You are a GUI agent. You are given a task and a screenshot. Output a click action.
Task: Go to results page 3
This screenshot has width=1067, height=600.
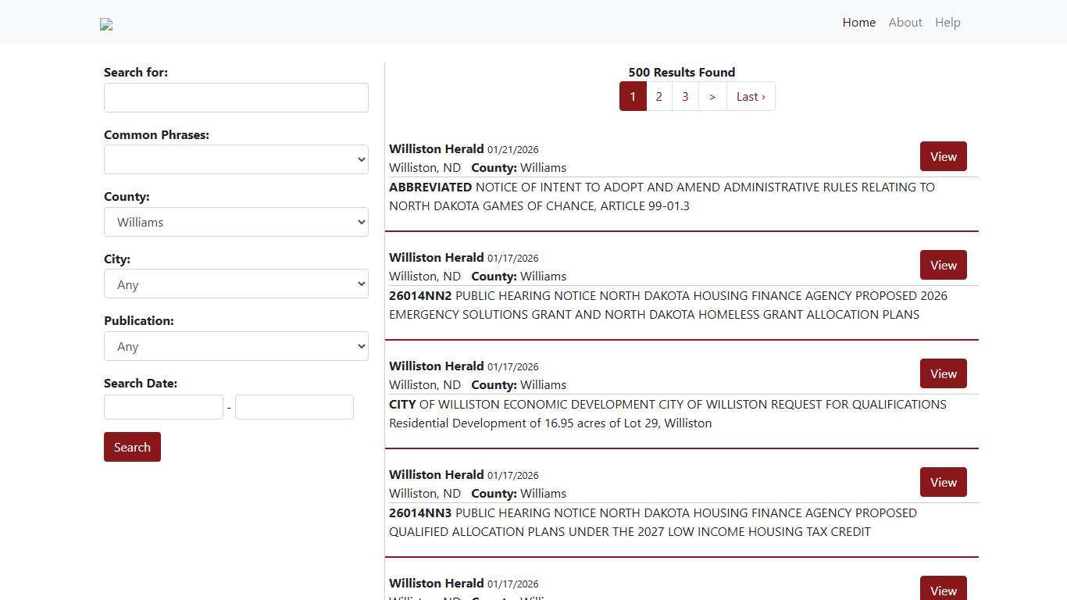(x=685, y=96)
